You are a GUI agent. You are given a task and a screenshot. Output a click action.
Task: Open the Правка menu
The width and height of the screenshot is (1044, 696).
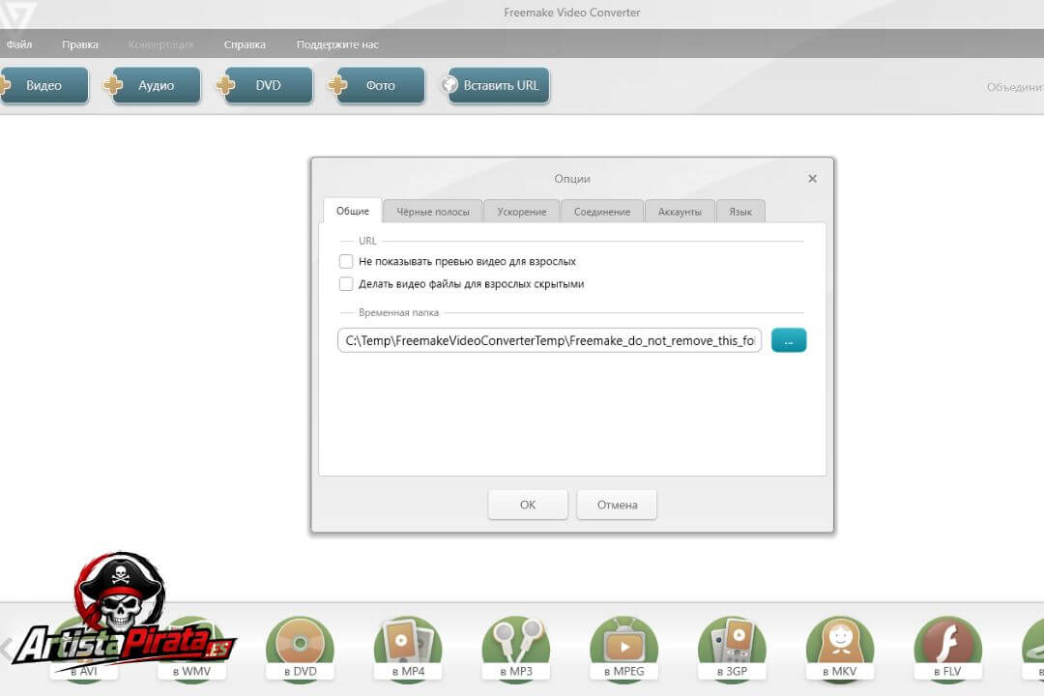[80, 44]
